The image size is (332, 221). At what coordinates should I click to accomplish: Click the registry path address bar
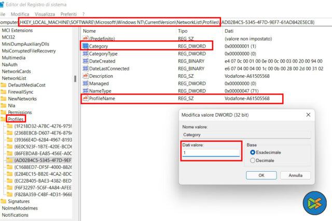tap(166, 22)
